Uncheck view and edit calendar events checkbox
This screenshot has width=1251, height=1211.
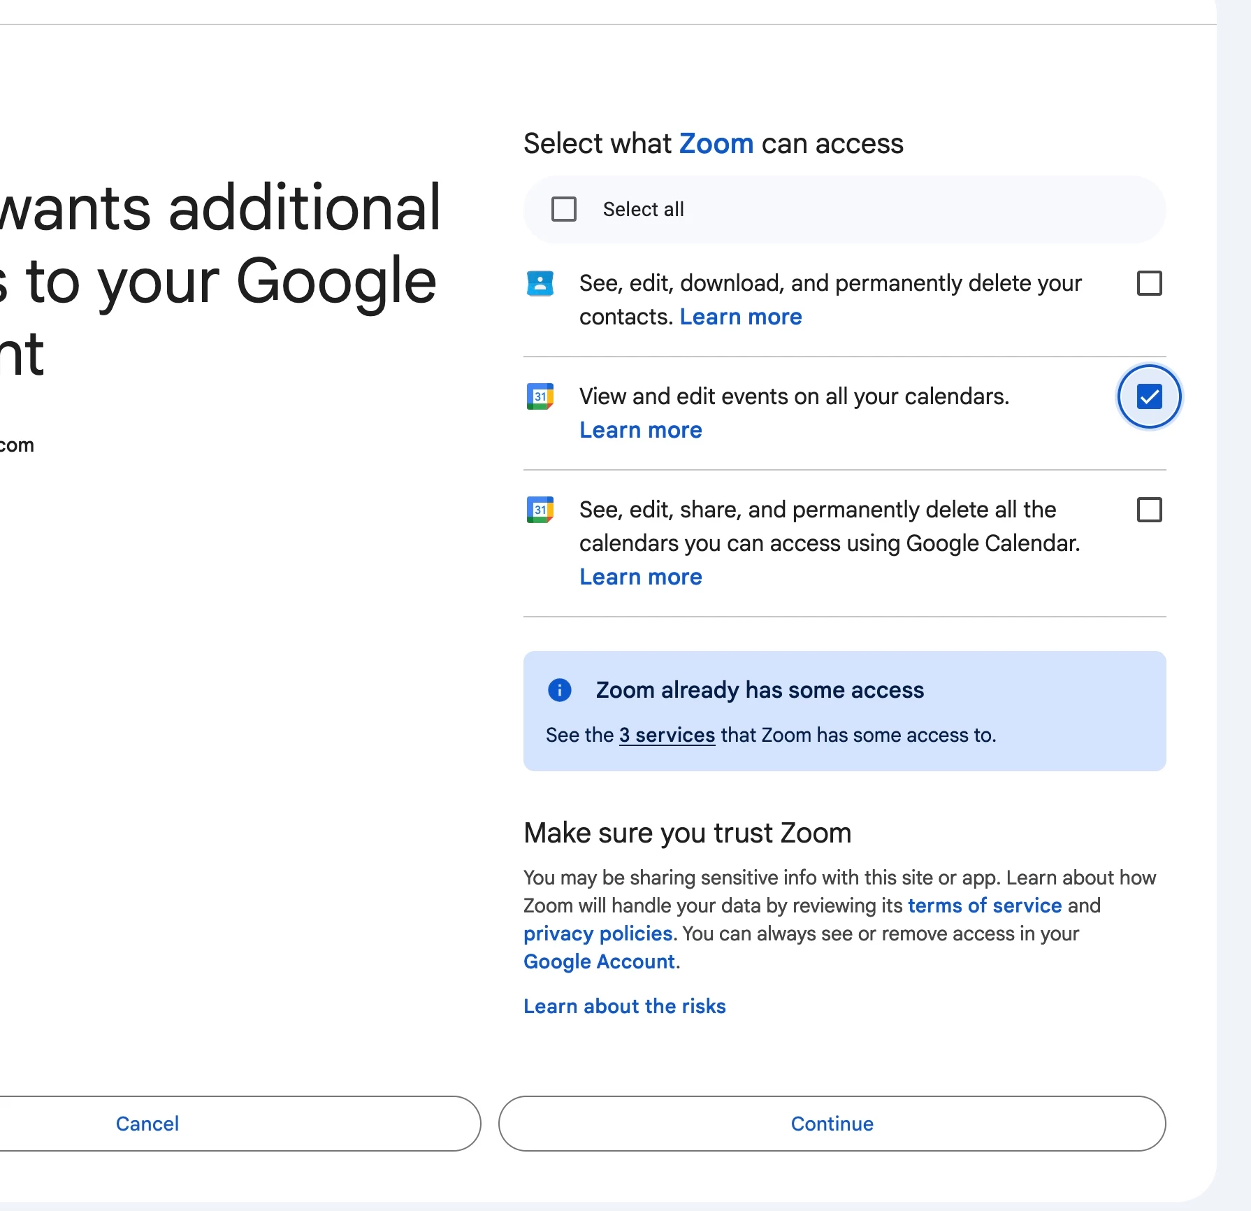point(1149,396)
